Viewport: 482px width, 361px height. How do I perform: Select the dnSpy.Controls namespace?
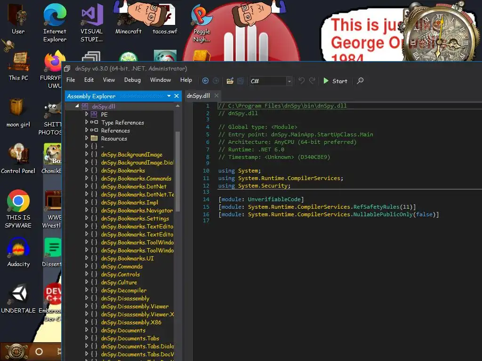[x=120, y=274]
